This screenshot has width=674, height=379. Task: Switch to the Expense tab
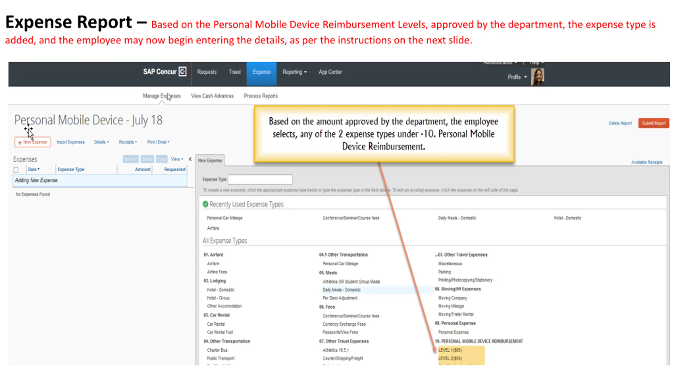click(x=261, y=72)
